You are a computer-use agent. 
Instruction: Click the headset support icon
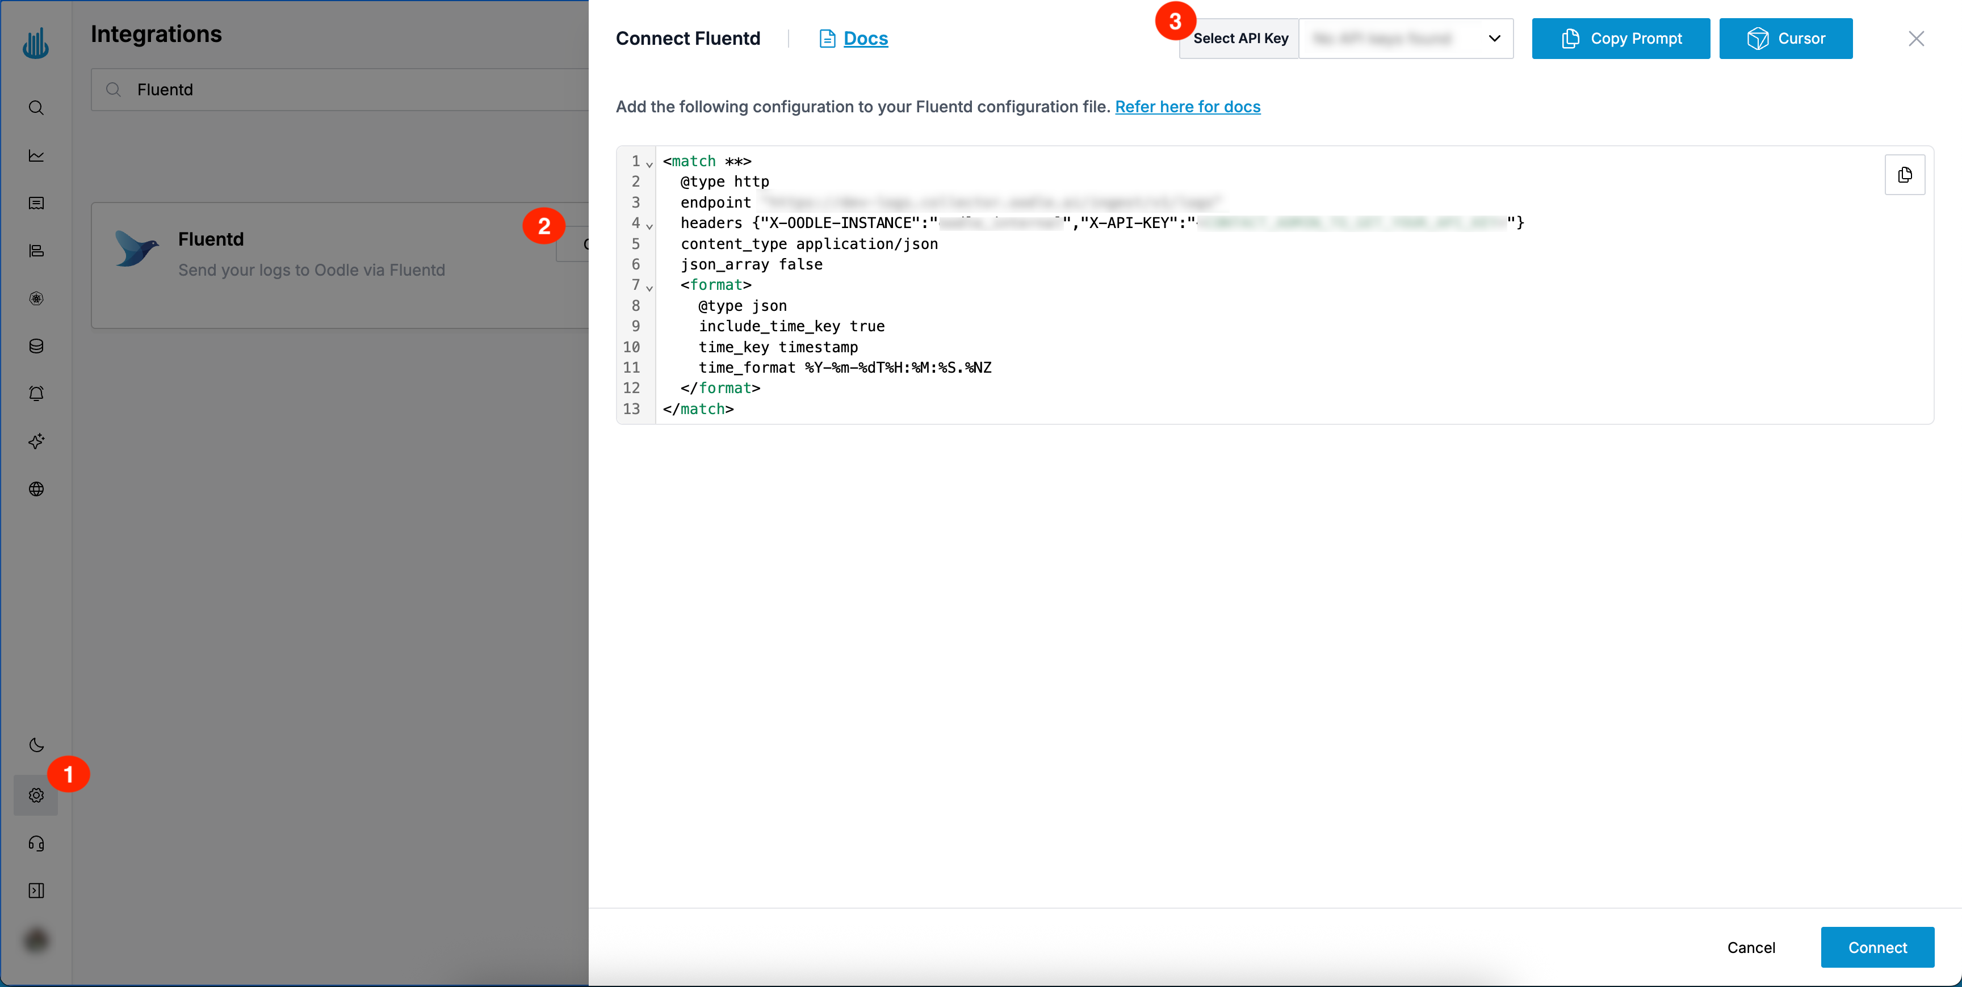pyautogui.click(x=36, y=843)
